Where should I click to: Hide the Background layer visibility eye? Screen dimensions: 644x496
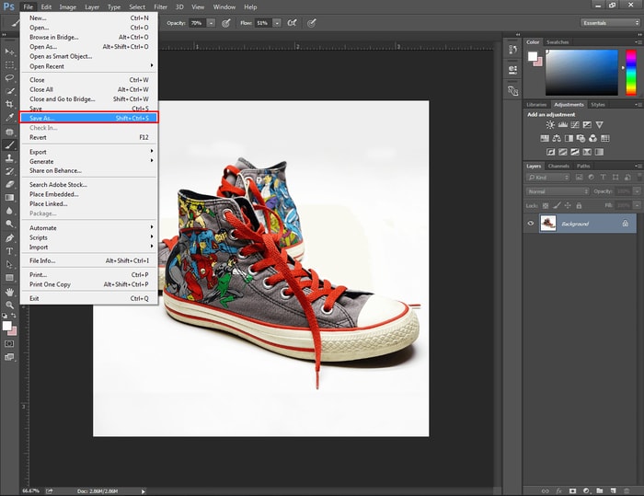click(531, 224)
